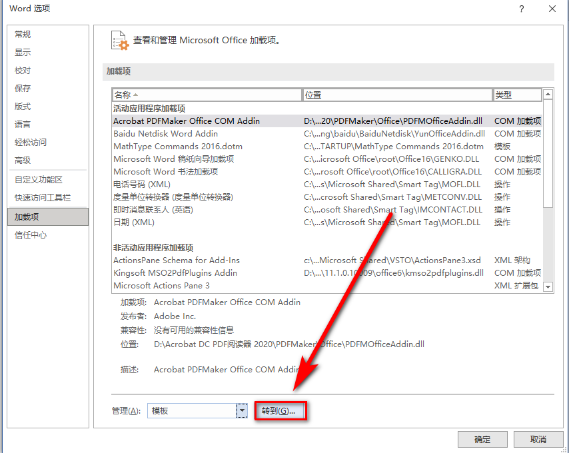Click the 模板 type cell for MathType
Image resolution: width=569 pixels, height=453 pixels.
pyautogui.click(x=502, y=147)
